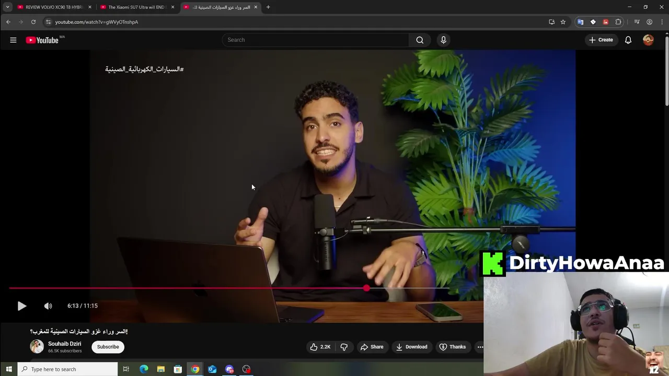Focus the YouTube Search field
669x376 pixels.
pos(316,40)
